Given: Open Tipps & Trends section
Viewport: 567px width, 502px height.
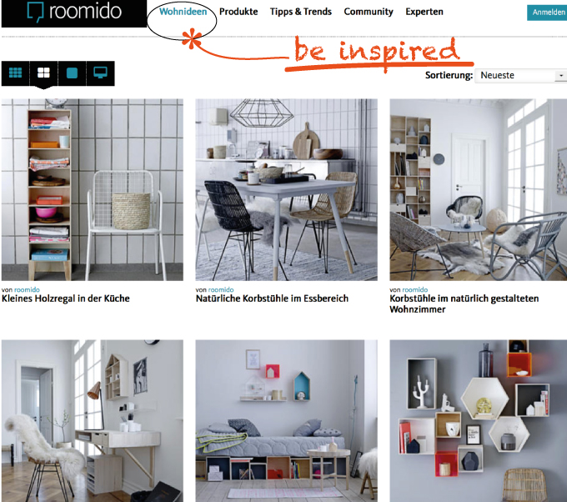Looking at the screenshot, I should point(301,12).
